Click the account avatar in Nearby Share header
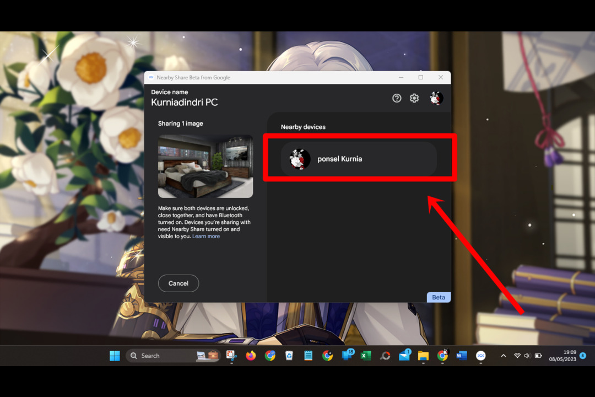595x397 pixels. click(x=436, y=98)
